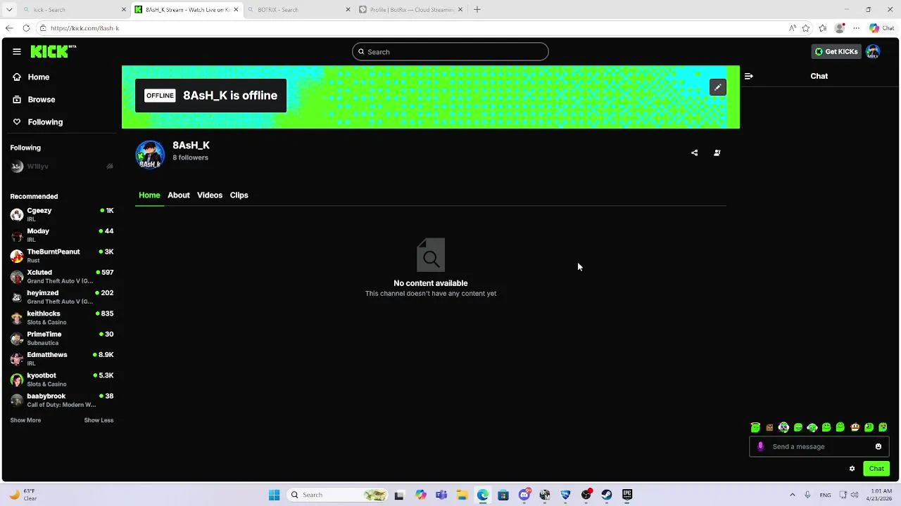Click the 8AsH_K channel avatar
Image resolution: width=901 pixels, height=506 pixels.
pyautogui.click(x=150, y=155)
